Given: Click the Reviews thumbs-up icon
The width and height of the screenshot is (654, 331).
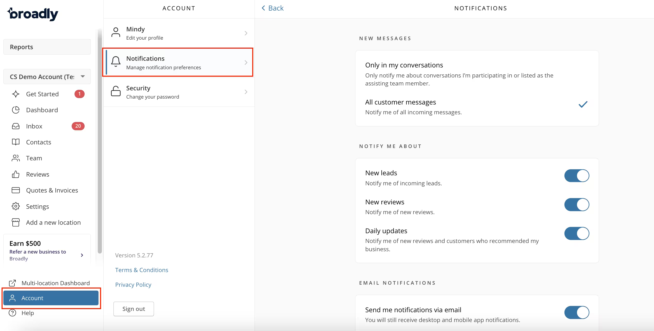Looking at the screenshot, I should pos(16,174).
